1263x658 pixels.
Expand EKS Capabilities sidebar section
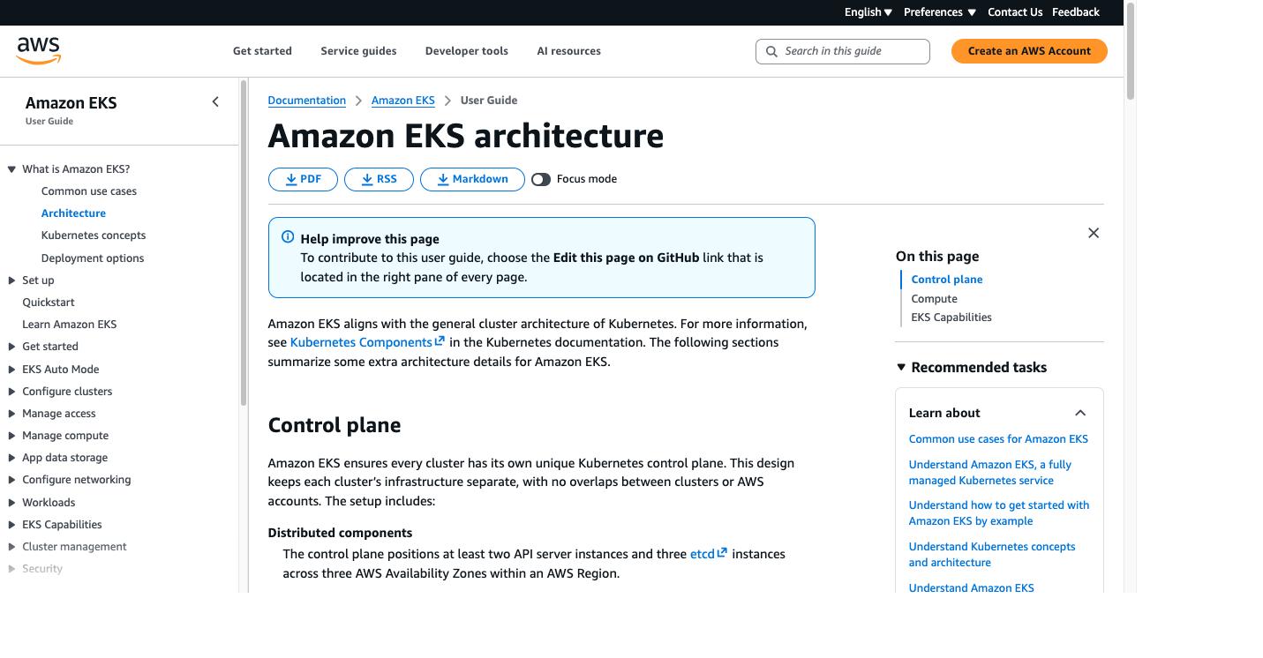tap(11, 525)
